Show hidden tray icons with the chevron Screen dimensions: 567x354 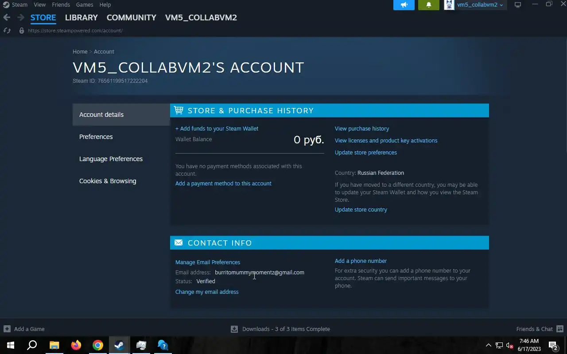click(x=488, y=346)
